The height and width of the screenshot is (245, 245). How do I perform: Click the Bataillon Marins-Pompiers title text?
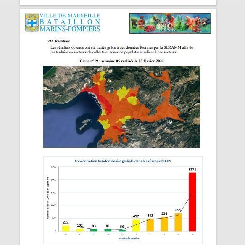click(x=70, y=23)
